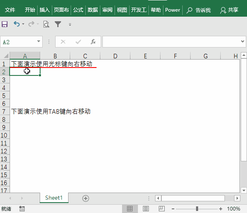Viewport: 247px width, 213px height.
Task: Open the Power ribbon tab
Action: pyautogui.click(x=173, y=10)
